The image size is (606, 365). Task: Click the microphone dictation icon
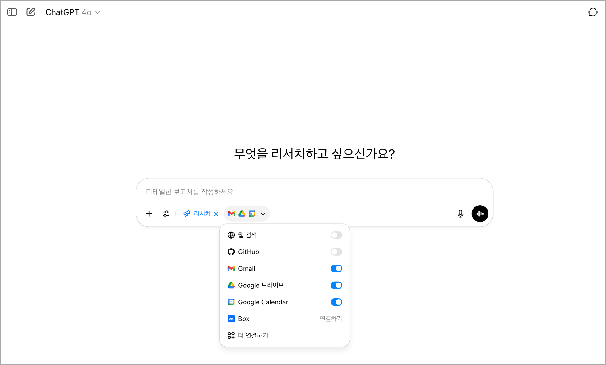click(x=460, y=214)
